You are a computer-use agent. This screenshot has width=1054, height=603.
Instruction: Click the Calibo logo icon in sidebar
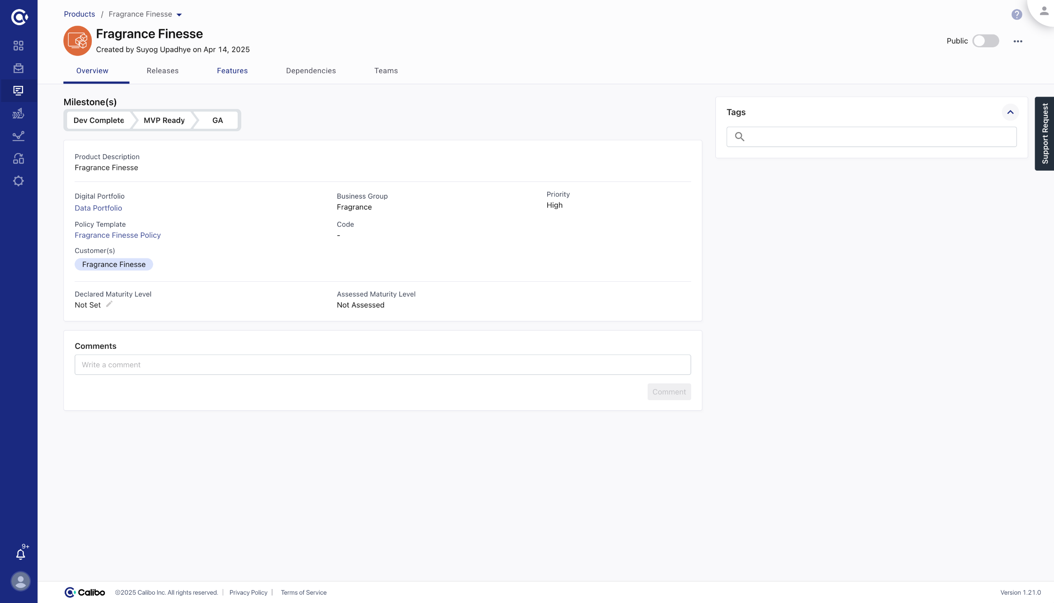click(x=19, y=17)
